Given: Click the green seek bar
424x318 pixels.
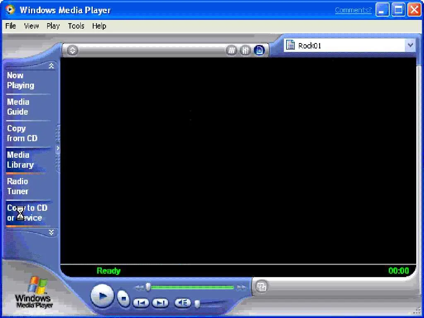Looking at the screenshot, I should click(192, 287).
